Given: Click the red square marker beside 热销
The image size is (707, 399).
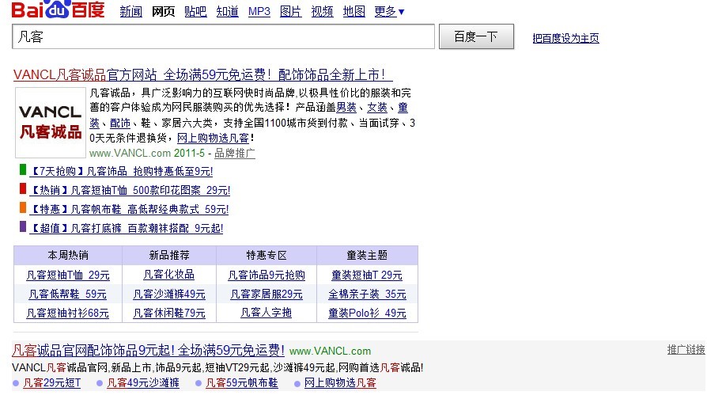Looking at the screenshot, I should (x=23, y=188).
